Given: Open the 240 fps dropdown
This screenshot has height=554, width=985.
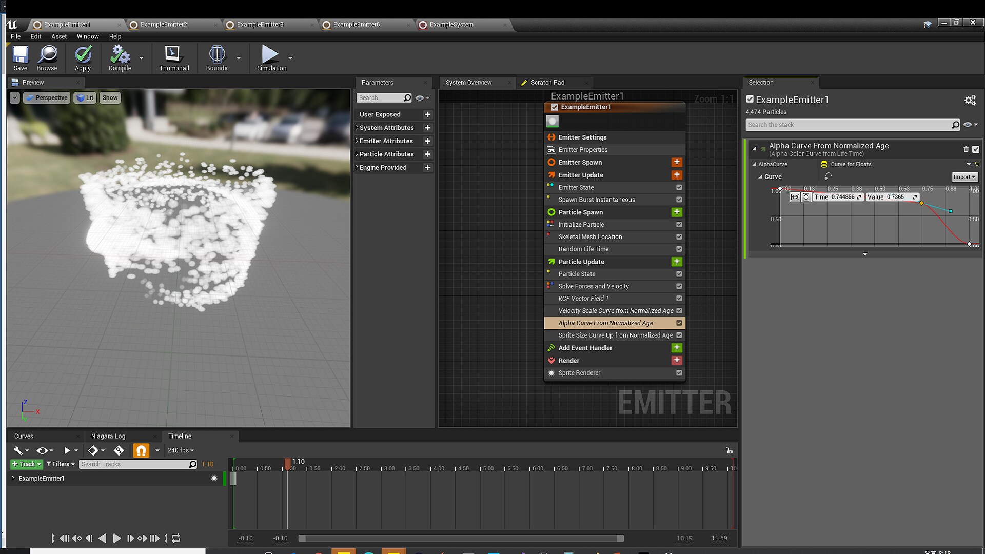Looking at the screenshot, I should [181, 450].
